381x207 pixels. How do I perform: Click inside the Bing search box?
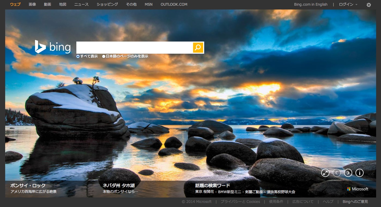134,47
